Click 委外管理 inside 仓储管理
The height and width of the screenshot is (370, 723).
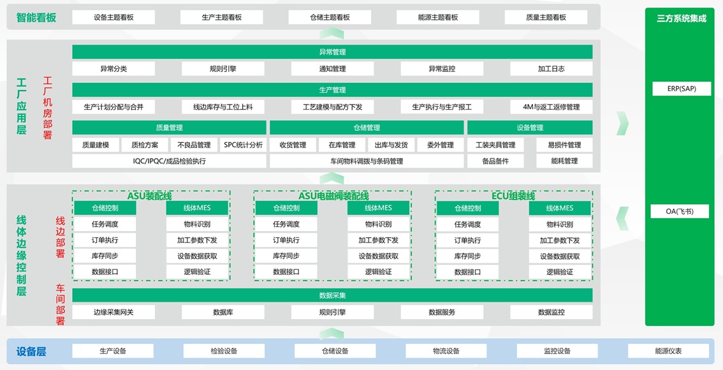click(440, 145)
